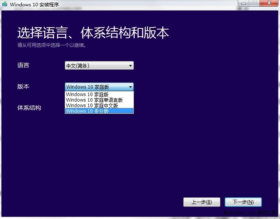The width and height of the screenshot is (280, 219).
Task: Select Windows 10 家庭单语言版 option
Action: click(99, 100)
